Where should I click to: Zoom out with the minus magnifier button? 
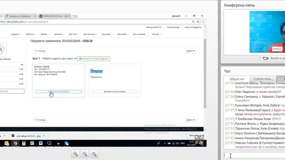(85, 154)
